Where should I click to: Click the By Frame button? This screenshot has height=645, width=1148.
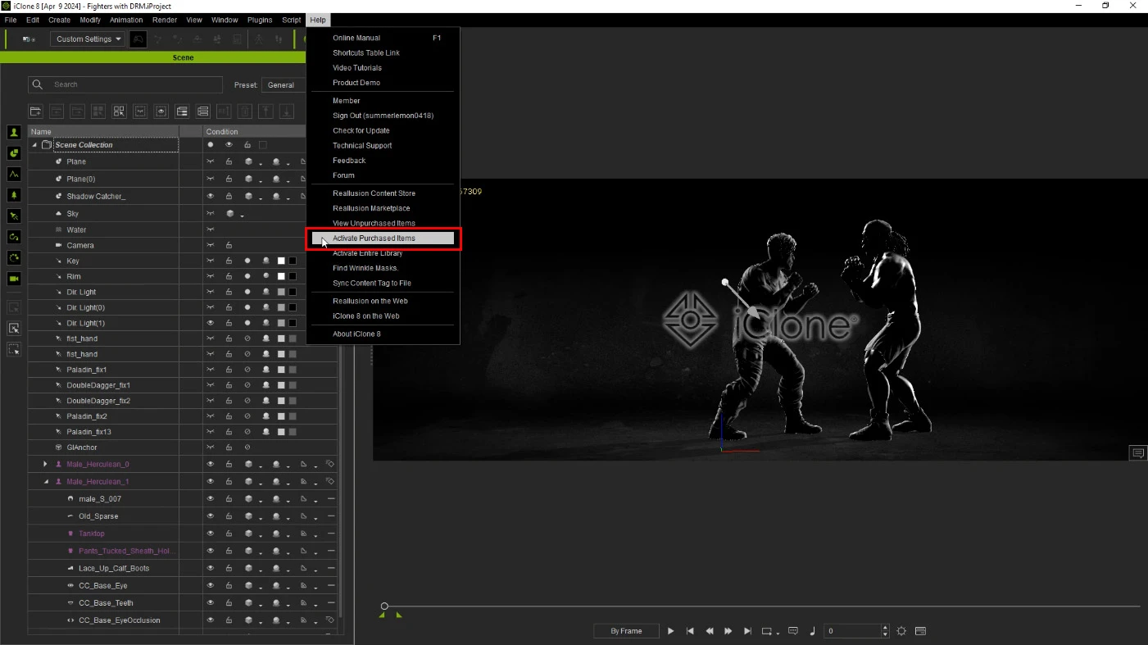coord(626,631)
